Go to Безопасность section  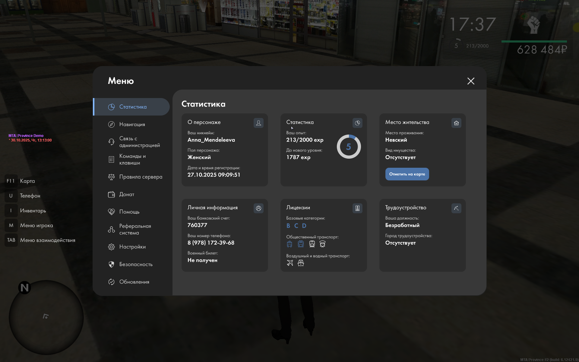click(136, 264)
